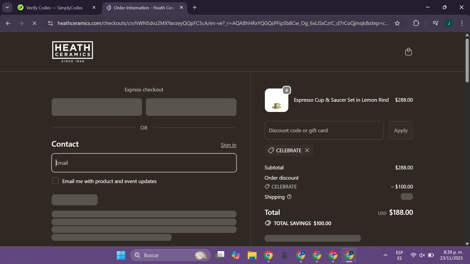Open the Chrome profile avatar J
The image size is (470, 264).
[449, 23]
